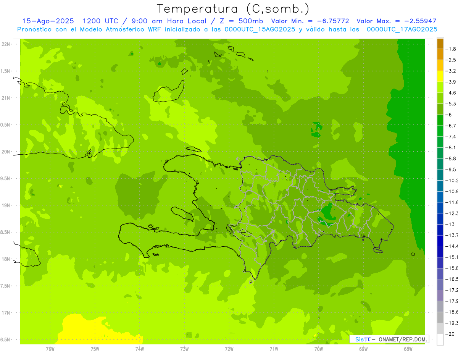Viewport: 458px width, 354px height.
Task: Select the lime band between -3.9 and -4.6
Action: click(x=440, y=87)
